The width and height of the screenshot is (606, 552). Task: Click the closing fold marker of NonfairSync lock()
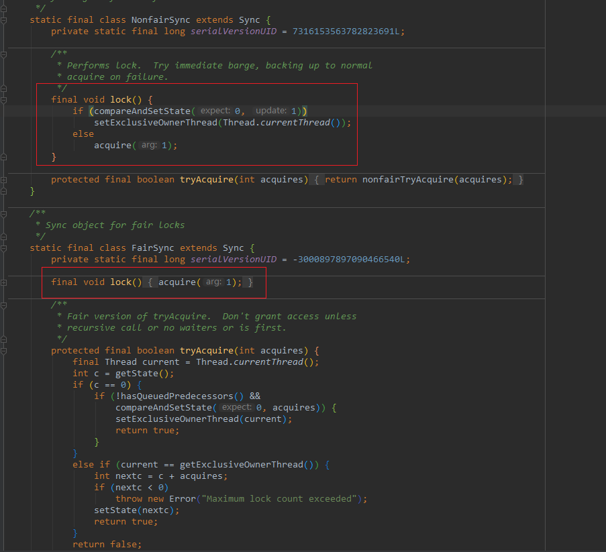point(4,157)
